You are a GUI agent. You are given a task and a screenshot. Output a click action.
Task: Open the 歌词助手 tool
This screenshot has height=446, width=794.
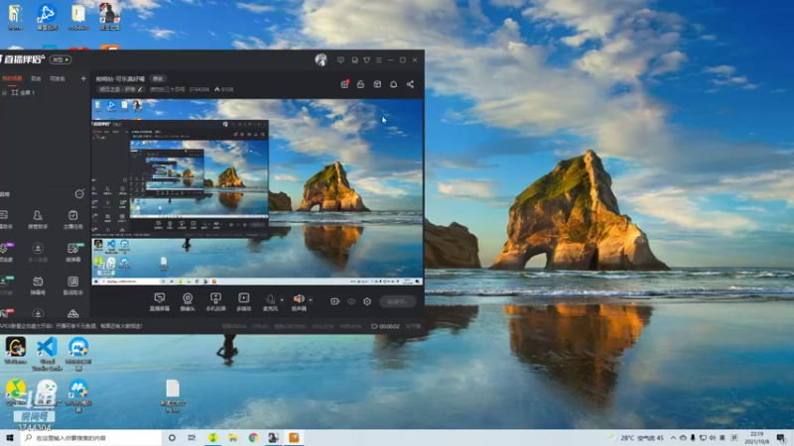pyautogui.click(x=72, y=285)
